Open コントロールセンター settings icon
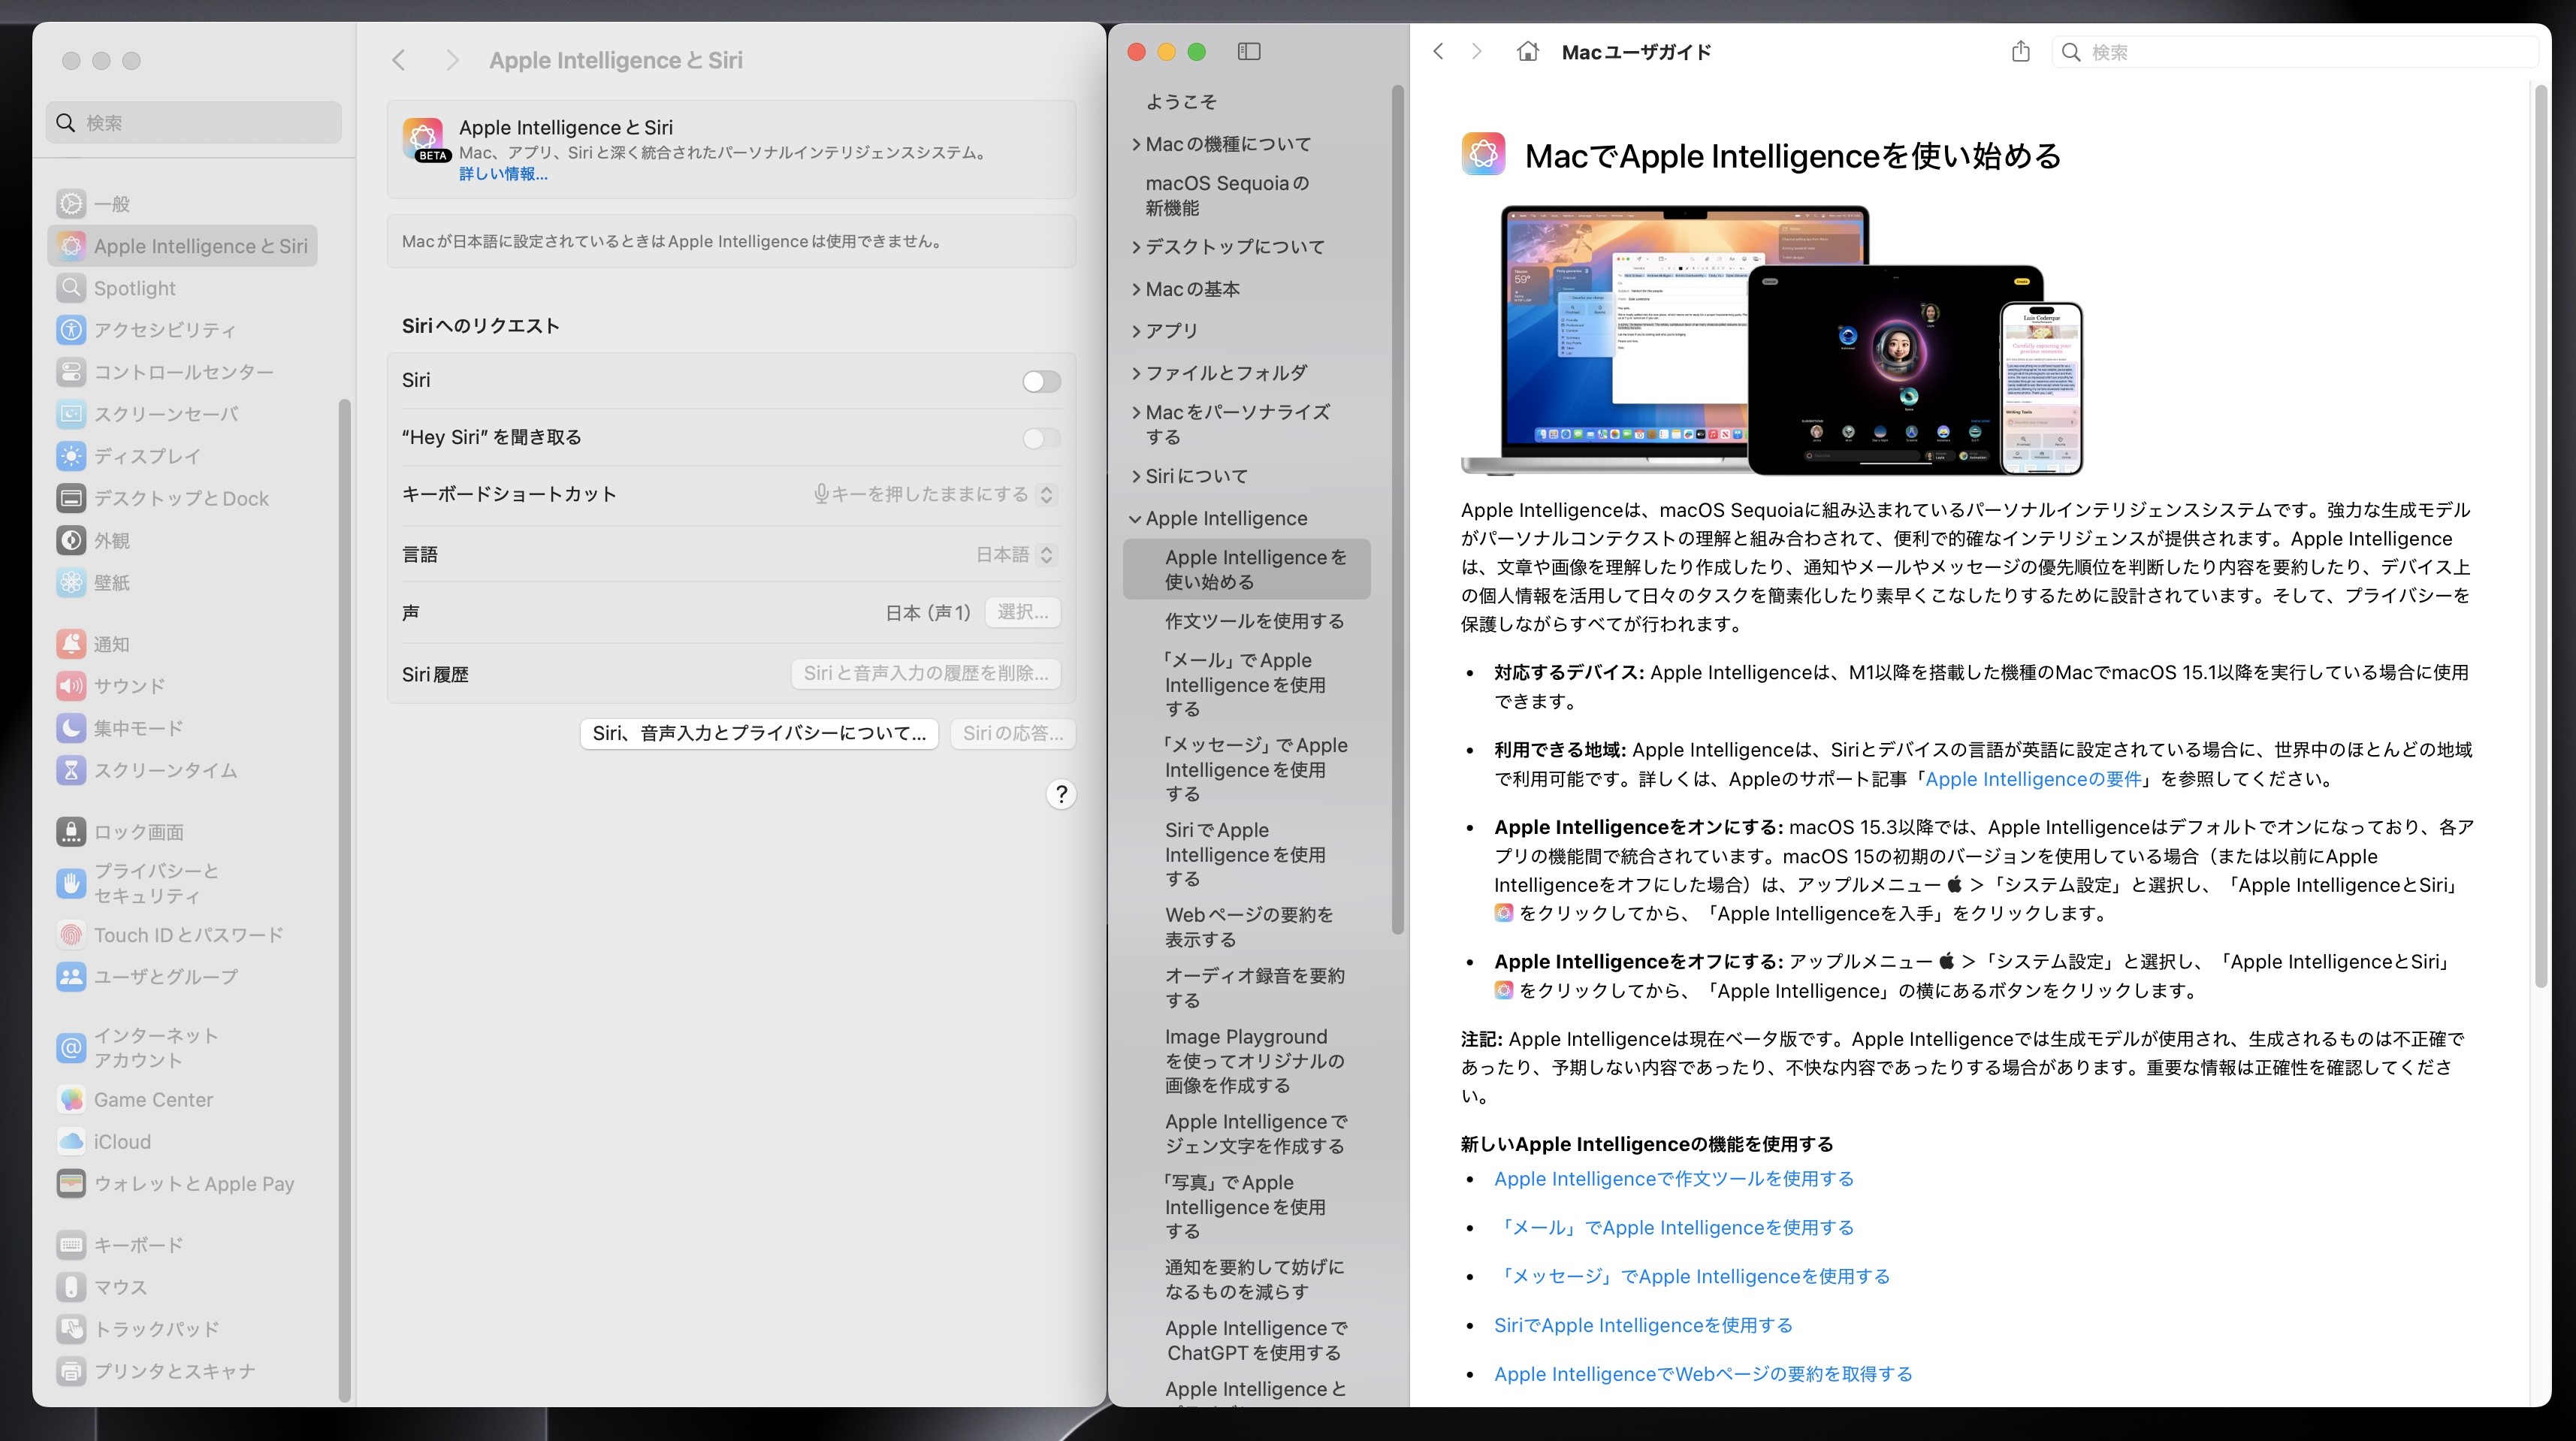 71,372
